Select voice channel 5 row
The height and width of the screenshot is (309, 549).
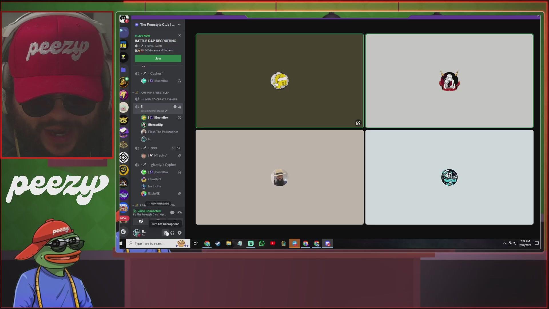coord(158,108)
